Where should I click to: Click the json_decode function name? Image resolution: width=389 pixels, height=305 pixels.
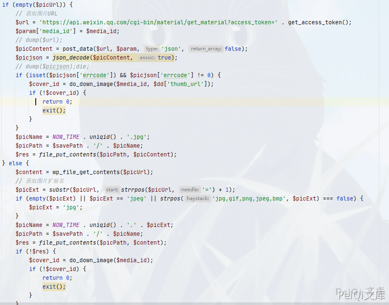(x=71, y=57)
